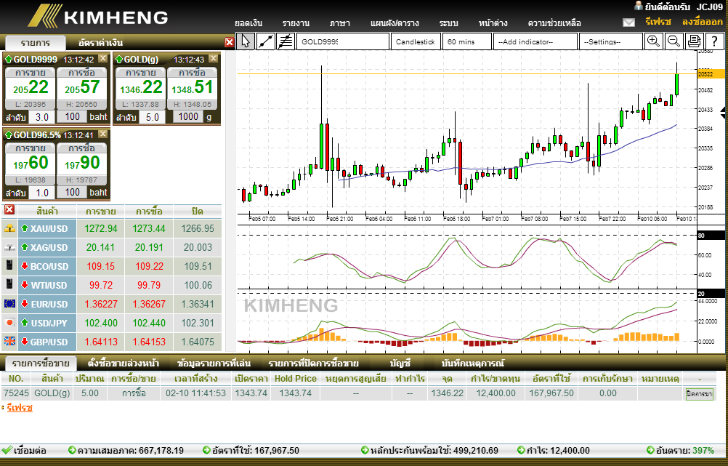This screenshot has height=466, width=728.
Task: Select the cursor pointer chart tool
Action: coord(245,41)
